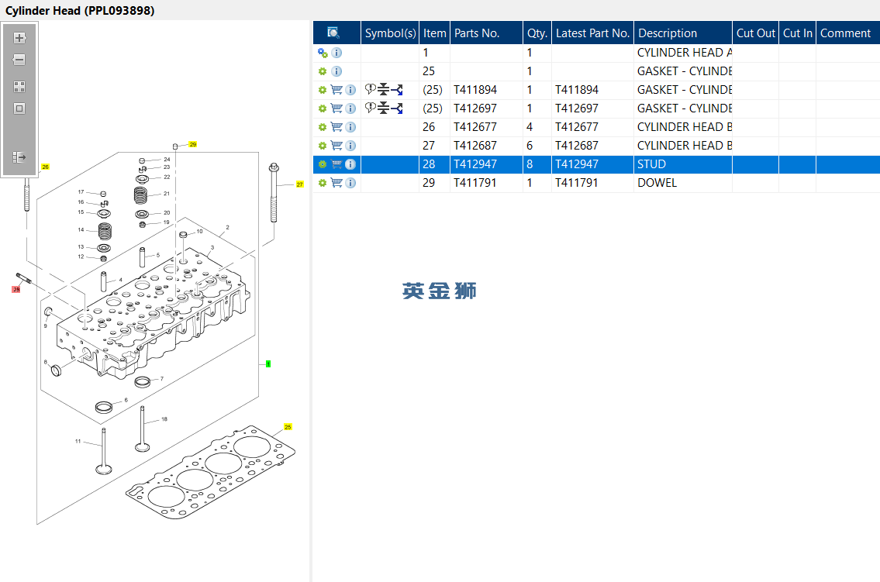Click the search icon in table header
Screen dimensions: 880x582
333,33
